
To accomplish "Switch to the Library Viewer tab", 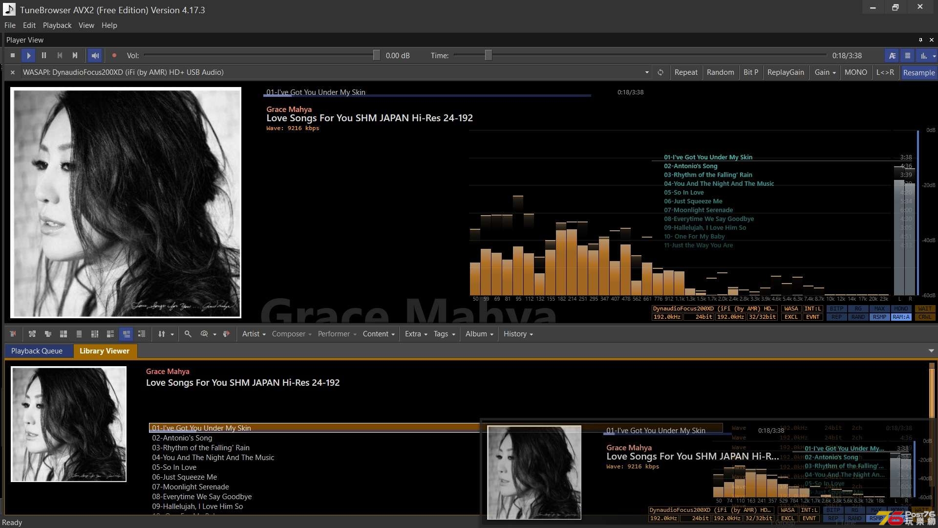I will (x=105, y=351).
